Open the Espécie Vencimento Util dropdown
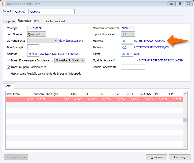The image size is (194, 163). (128, 34)
